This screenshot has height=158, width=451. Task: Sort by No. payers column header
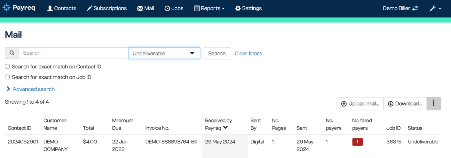334,124
